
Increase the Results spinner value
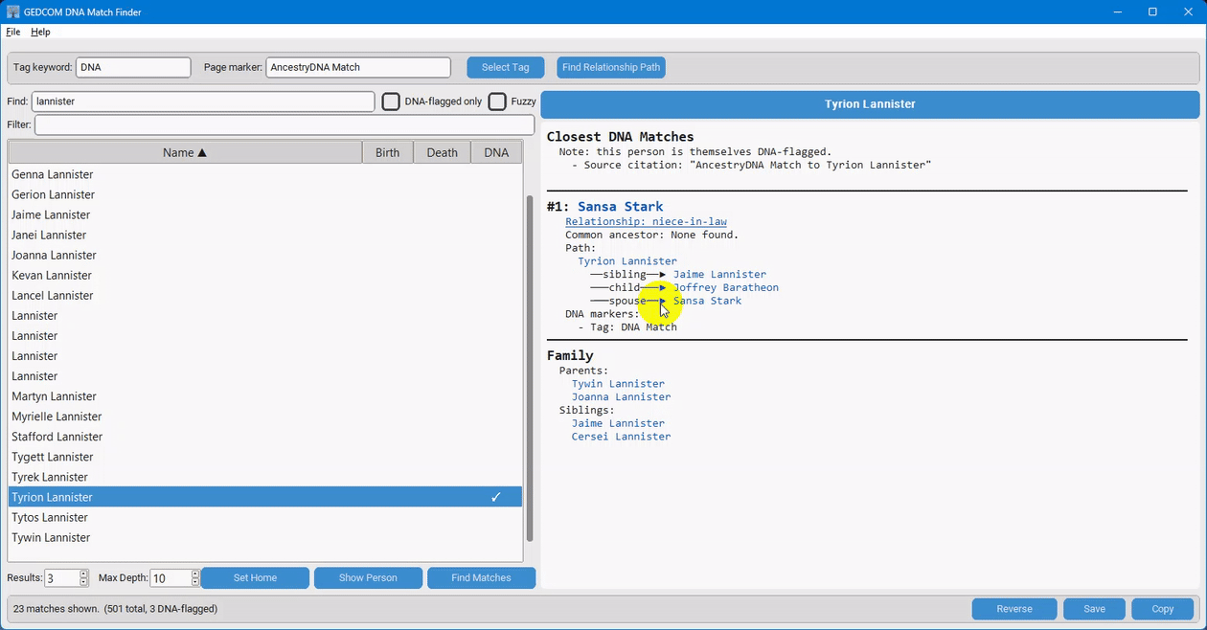coord(84,574)
